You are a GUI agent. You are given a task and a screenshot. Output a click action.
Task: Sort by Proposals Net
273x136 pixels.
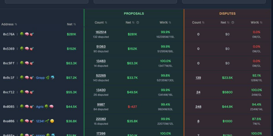tap(130, 22)
